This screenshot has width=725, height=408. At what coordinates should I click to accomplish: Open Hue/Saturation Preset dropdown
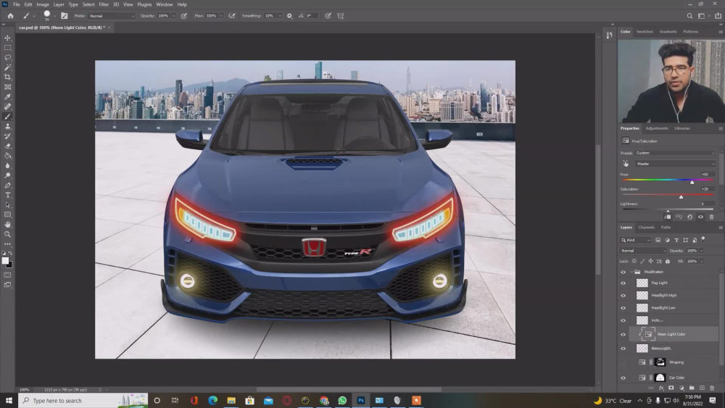coord(676,153)
